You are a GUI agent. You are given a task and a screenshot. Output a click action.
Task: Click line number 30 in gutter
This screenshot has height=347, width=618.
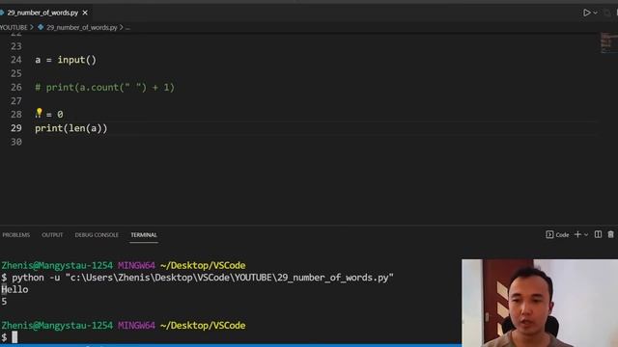coord(16,142)
